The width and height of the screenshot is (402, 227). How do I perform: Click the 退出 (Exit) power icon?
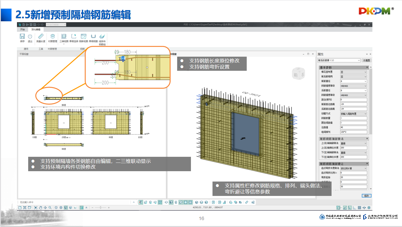pyautogui.click(x=30, y=36)
